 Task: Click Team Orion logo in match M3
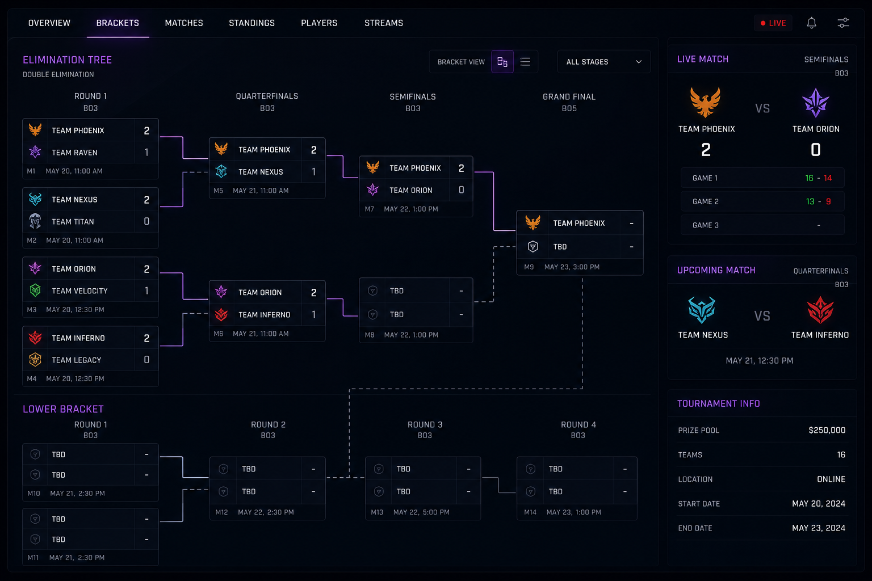(35, 268)
